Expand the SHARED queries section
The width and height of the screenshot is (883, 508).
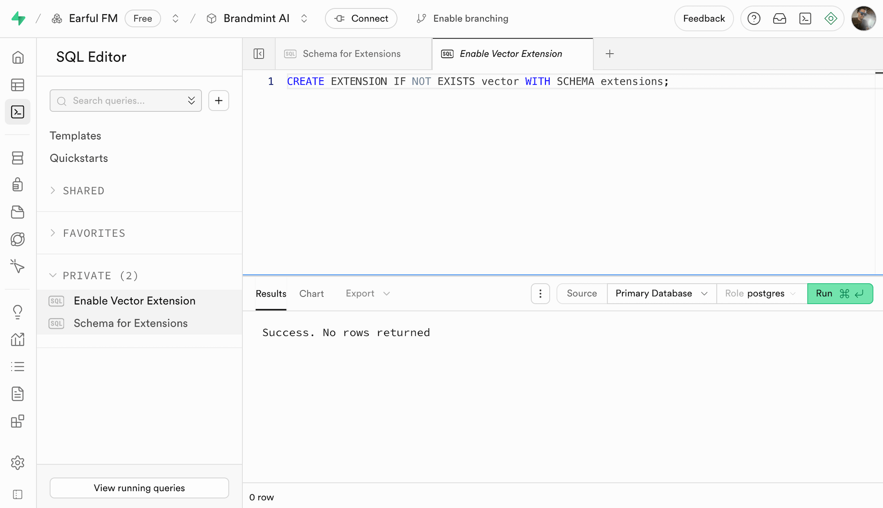coord(84,191)
